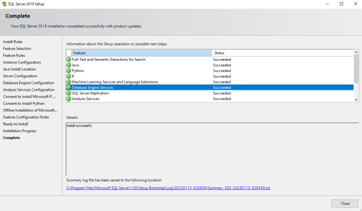This screenshot has height=211, width=362.
Task: Click green check icon beside Full-Text and Semantic Extractions
Action: 69,59
